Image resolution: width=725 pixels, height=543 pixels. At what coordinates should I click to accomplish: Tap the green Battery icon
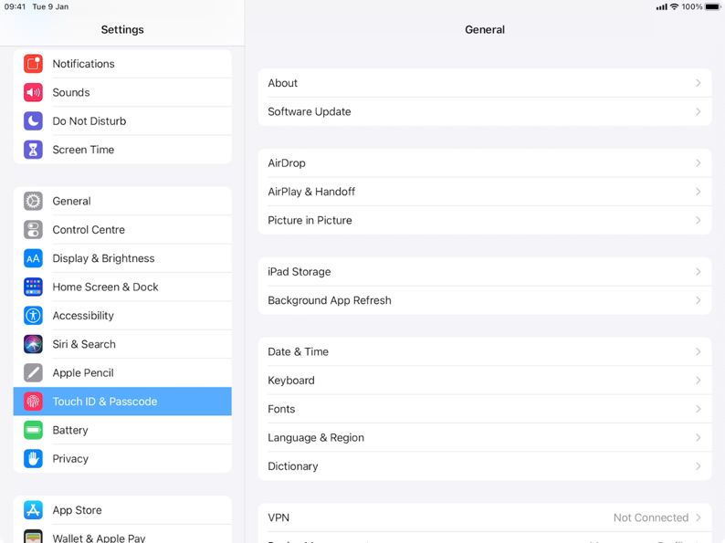click(33, 430)
